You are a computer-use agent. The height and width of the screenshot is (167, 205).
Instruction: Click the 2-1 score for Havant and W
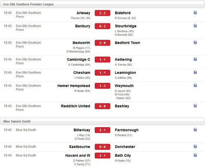pos(102,156)
